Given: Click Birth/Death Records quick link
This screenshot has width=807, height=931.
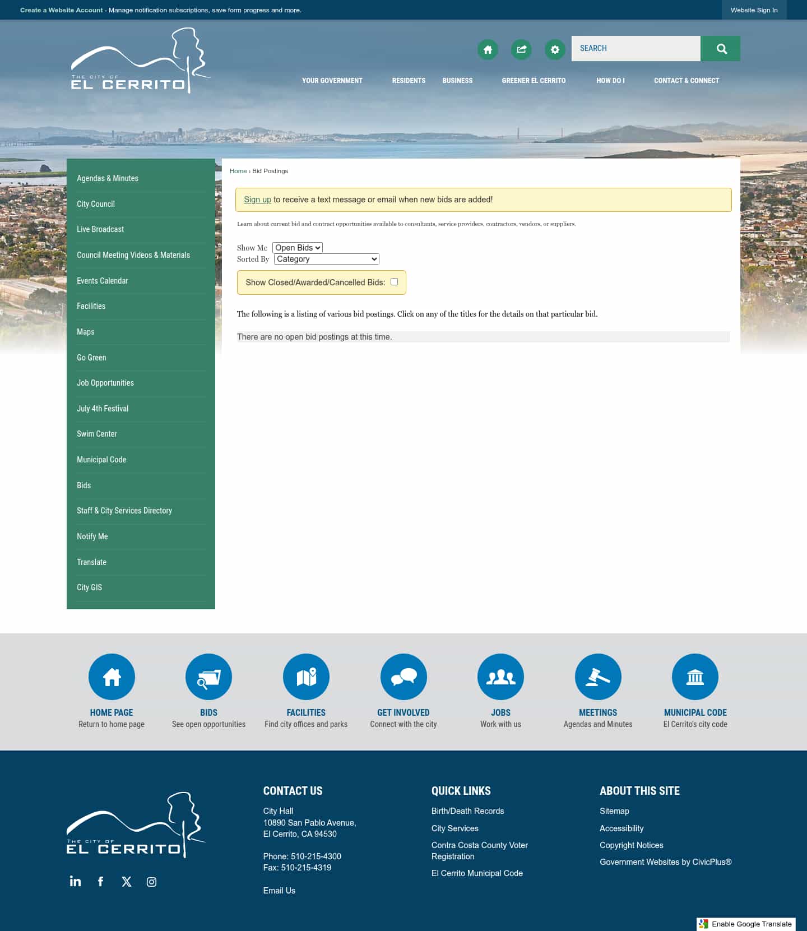Looking at the screenshot, I should (x=467, y=811).
